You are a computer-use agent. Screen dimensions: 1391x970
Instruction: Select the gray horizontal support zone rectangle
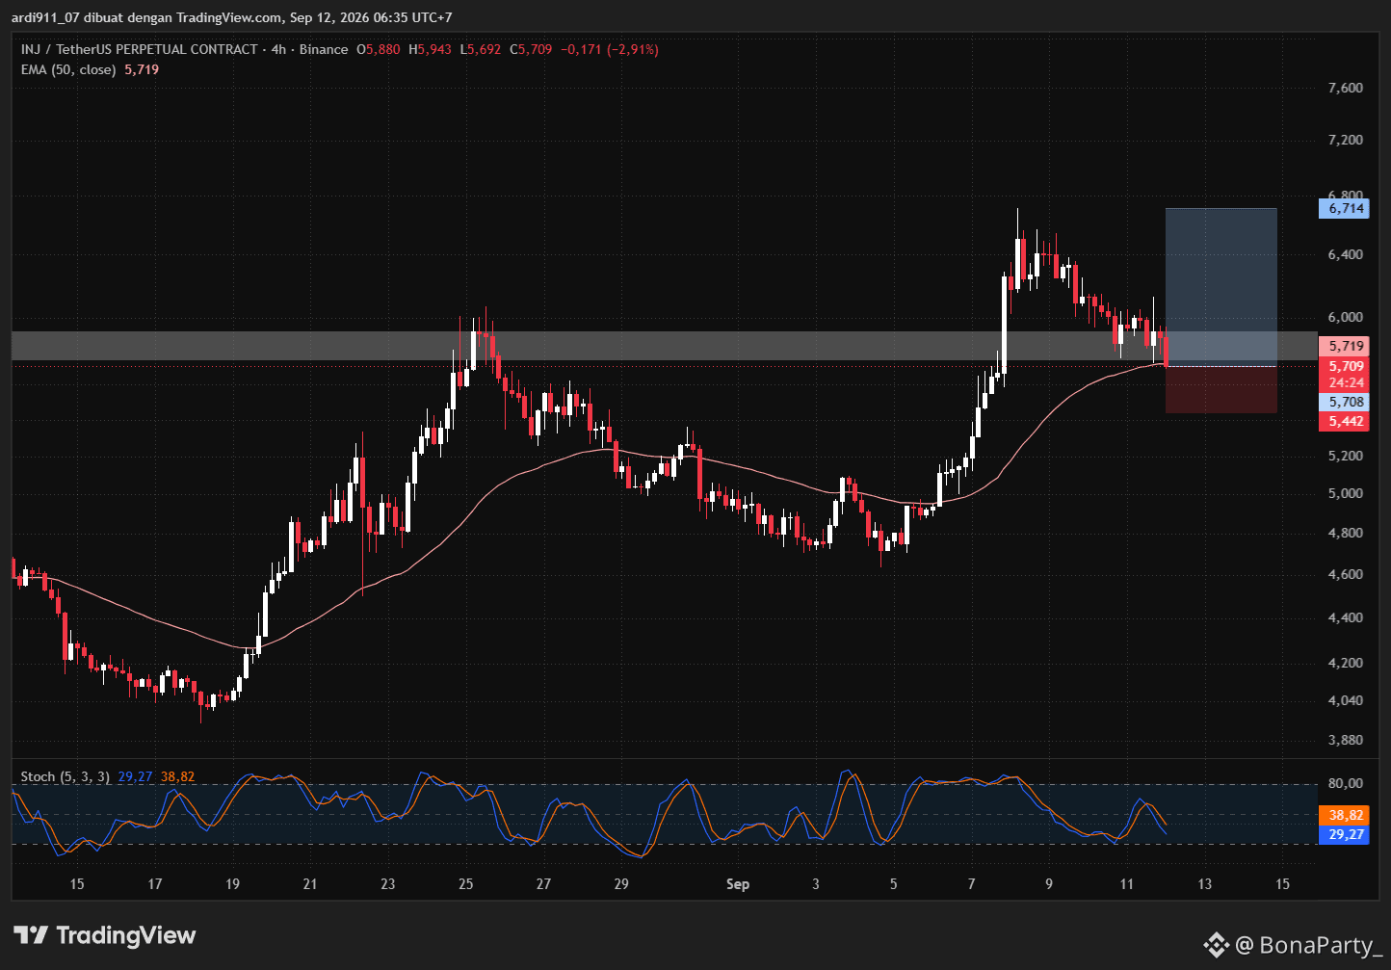point(664,346)
